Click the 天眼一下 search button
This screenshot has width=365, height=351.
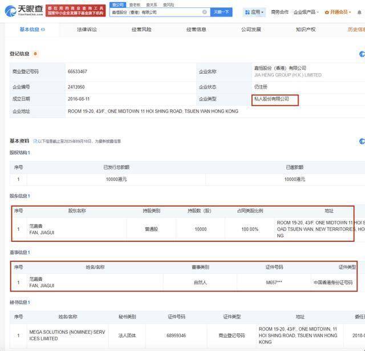[221, 12]
